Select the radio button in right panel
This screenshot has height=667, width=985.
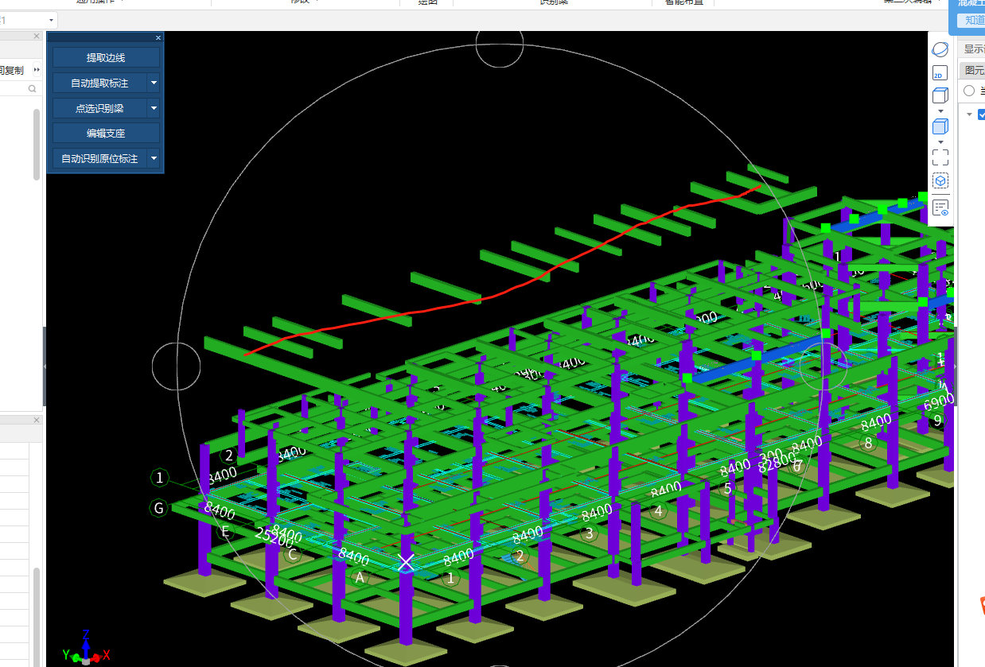click(x=968, y=91)
